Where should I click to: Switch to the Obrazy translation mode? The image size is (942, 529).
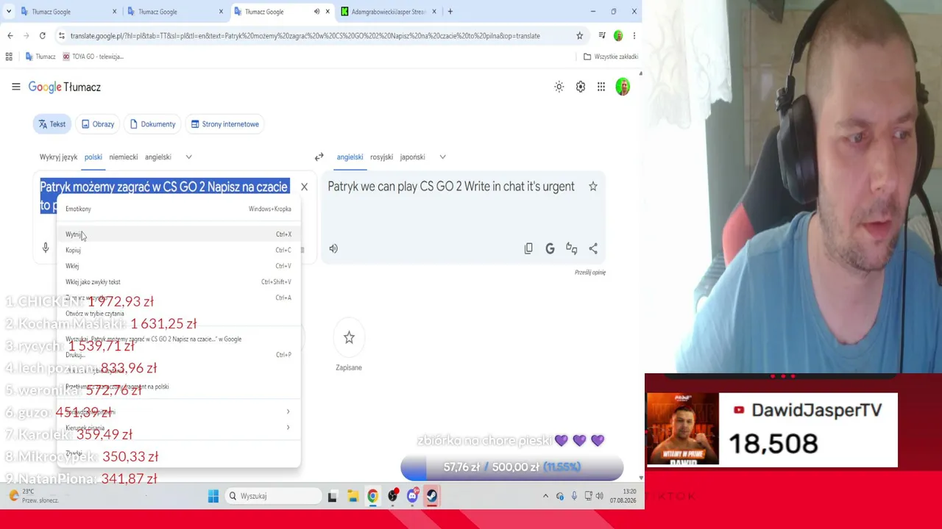click(98, 124)
